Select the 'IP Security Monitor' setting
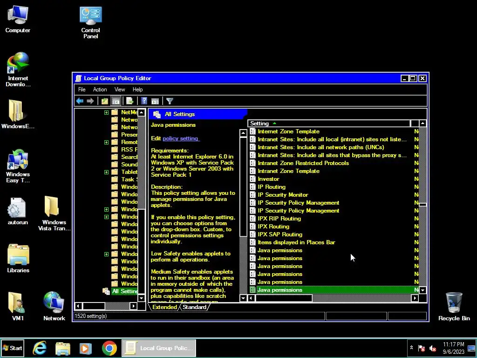Screen dimensions: 477x358 [x=283, y=195]
